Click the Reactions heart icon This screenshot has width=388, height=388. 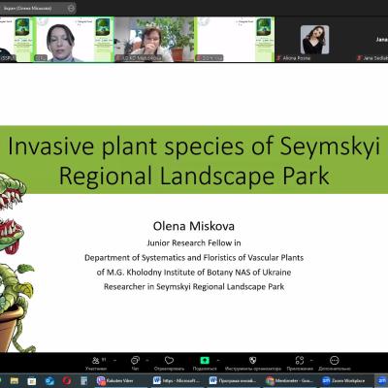pyautogui.click(x=169, y=360)
